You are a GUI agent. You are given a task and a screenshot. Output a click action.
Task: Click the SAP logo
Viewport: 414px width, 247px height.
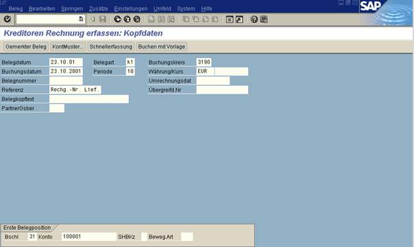point(370,5)
